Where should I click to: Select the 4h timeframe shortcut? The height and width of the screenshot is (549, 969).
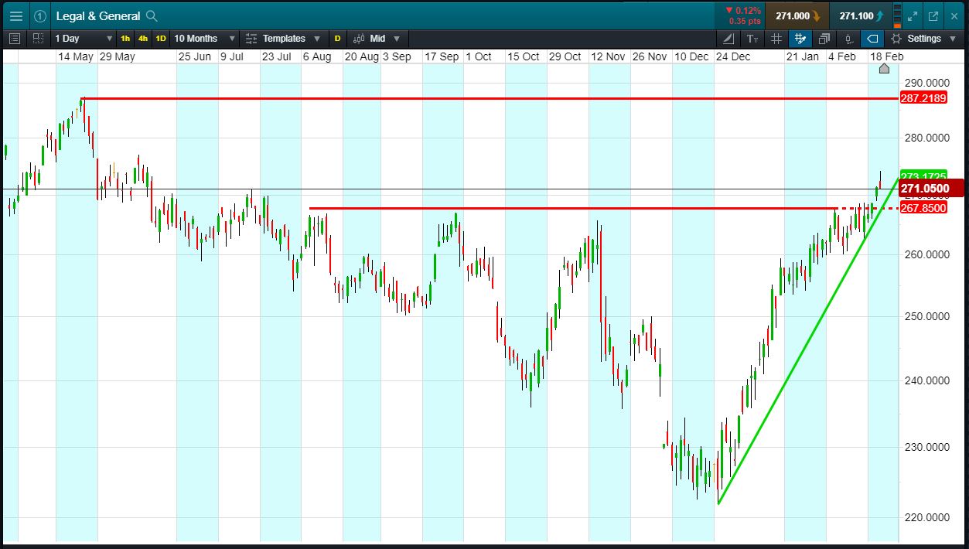point(143,38)
